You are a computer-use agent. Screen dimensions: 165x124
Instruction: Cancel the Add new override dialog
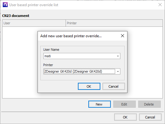[x=114, y=86]
